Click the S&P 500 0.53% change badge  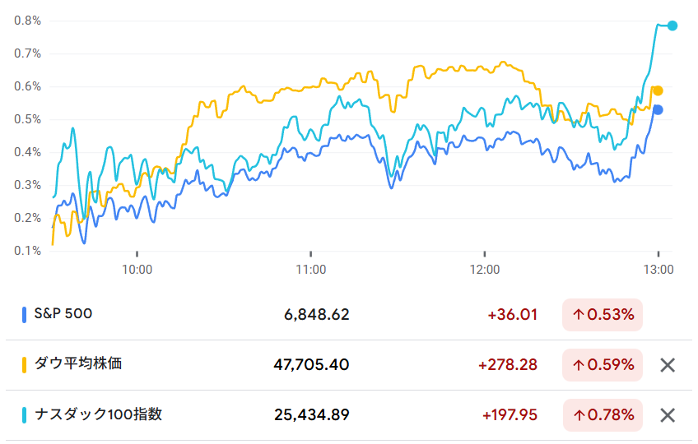coord(603,315)
